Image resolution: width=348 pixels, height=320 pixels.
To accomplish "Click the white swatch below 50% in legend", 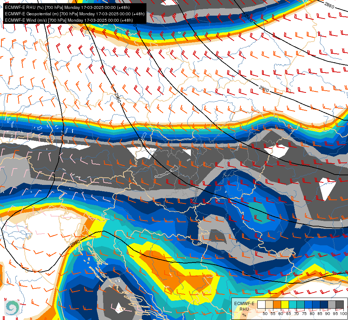I will tap(261, 305).
